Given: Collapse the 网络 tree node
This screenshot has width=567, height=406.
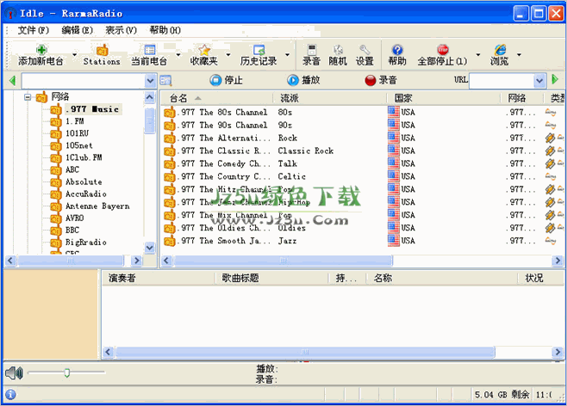Looking at the screenshot, I should 28,97.
